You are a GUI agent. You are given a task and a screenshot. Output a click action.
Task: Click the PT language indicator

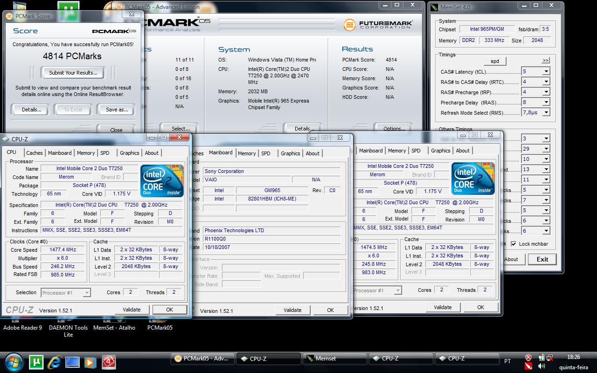507,361
